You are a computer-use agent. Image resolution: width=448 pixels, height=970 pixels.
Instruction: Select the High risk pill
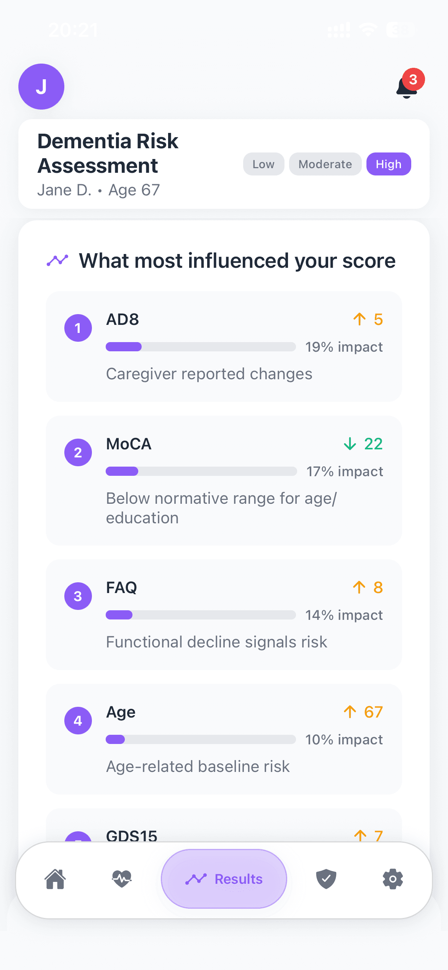389,164
